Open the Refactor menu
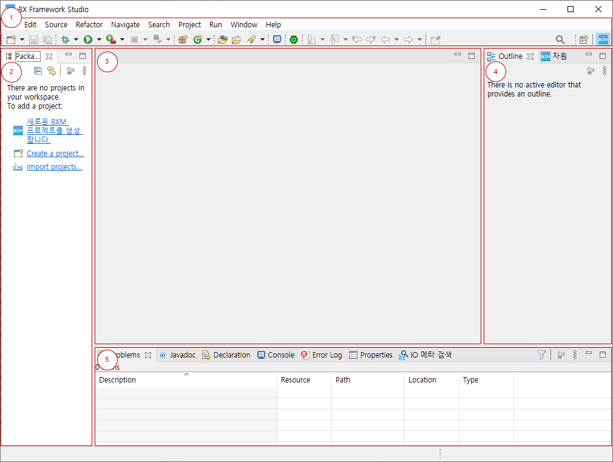Viewport: 613px width, 462px height. point(89,25)
